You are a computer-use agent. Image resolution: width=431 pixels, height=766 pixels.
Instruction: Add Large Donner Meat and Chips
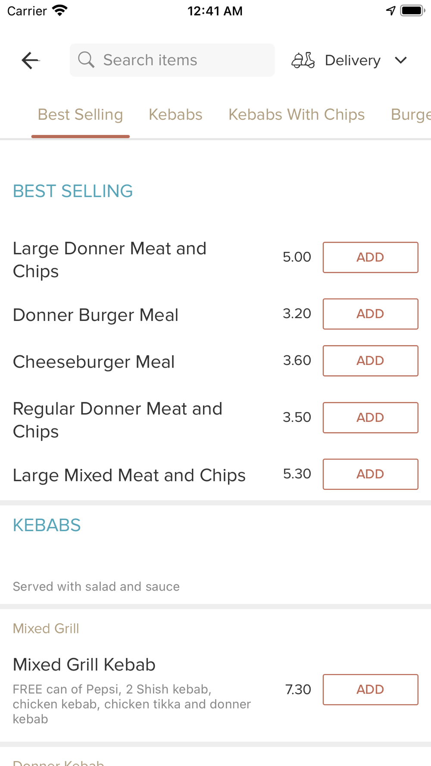point(370,257)
